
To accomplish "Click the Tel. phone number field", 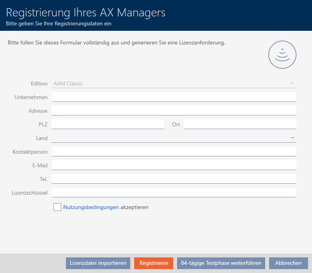I will click(174, 179).
